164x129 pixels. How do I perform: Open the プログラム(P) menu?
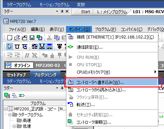pyautogui.click(x=105, y=29)
